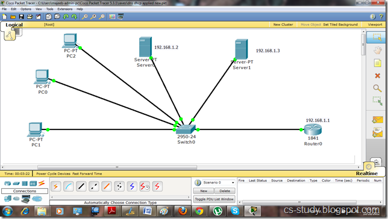The height and width of the screenshot is (219, 388).
Task: Click the workspace horizontal scrollbar
Action: [117, 167]
